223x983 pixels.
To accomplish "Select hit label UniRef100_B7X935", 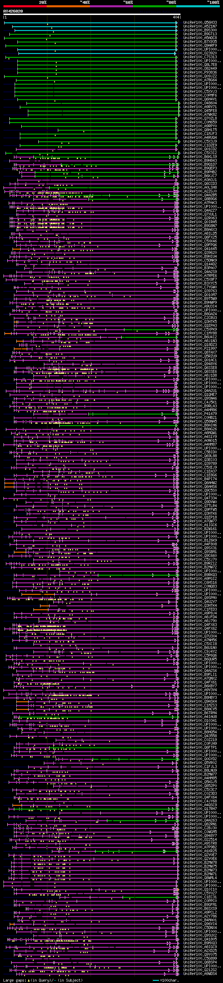I will click(x=200, y=41).
